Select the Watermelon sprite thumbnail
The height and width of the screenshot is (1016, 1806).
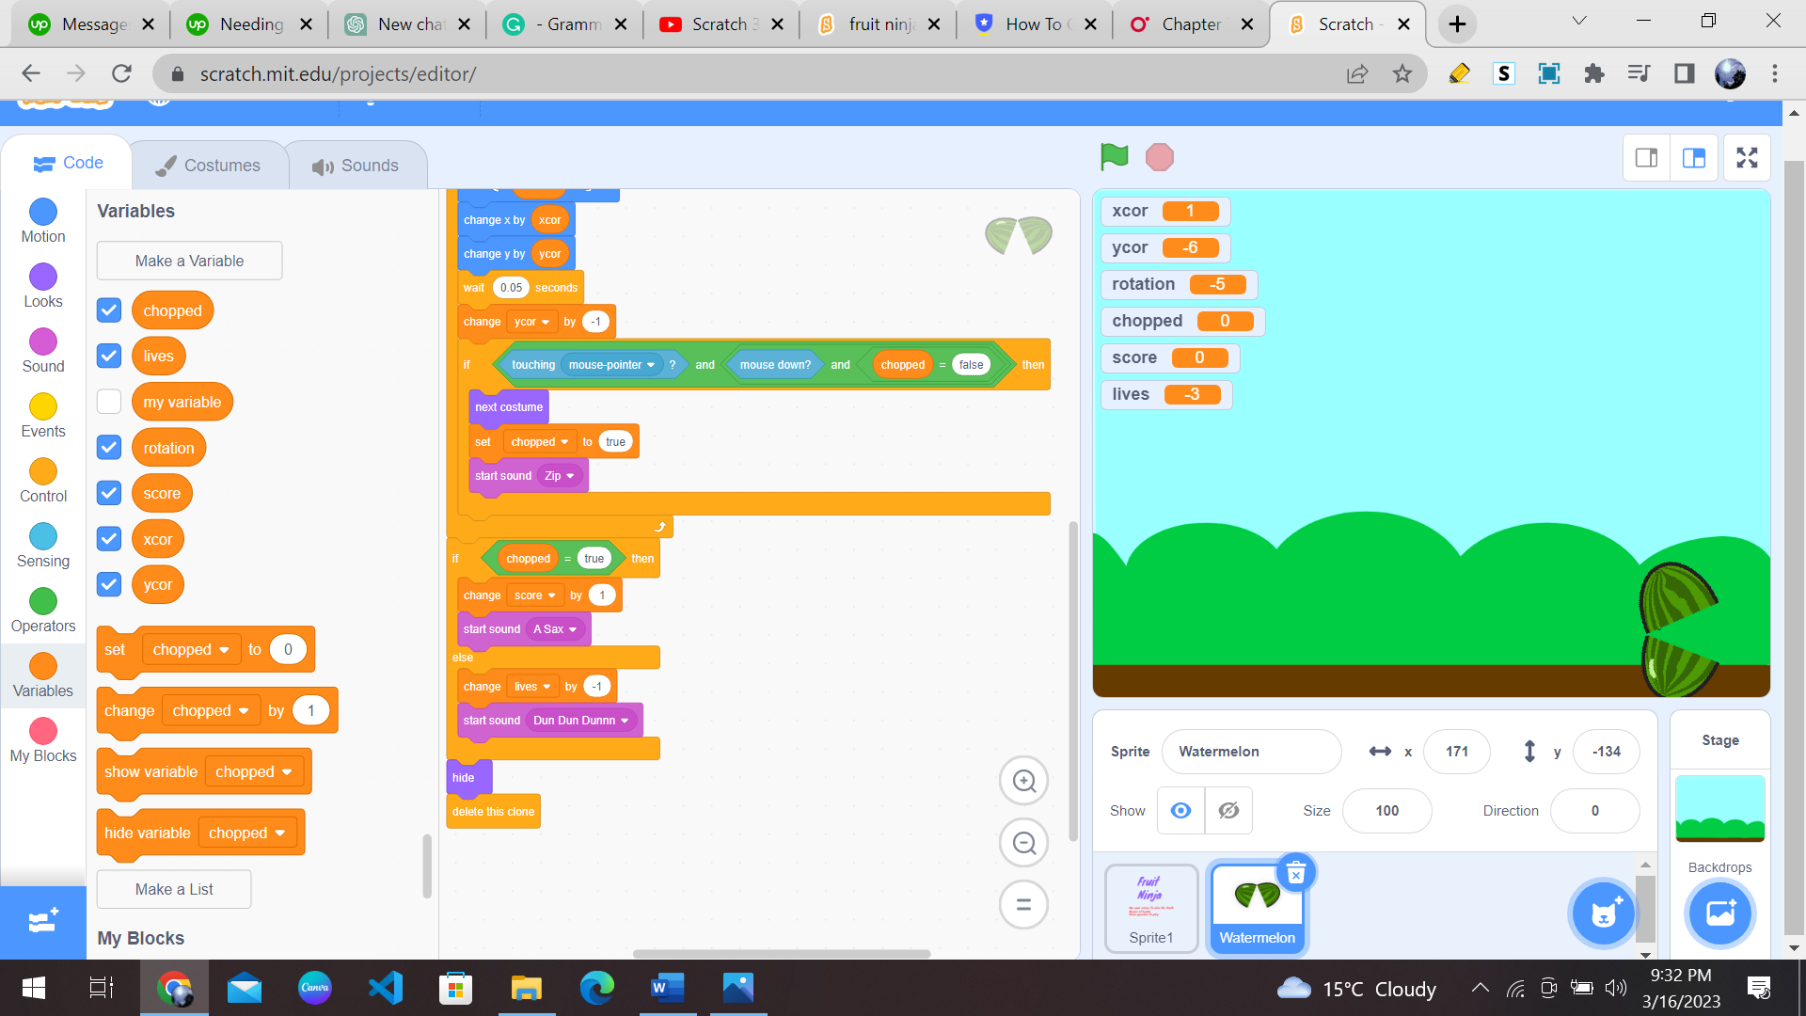(1257, 902)
